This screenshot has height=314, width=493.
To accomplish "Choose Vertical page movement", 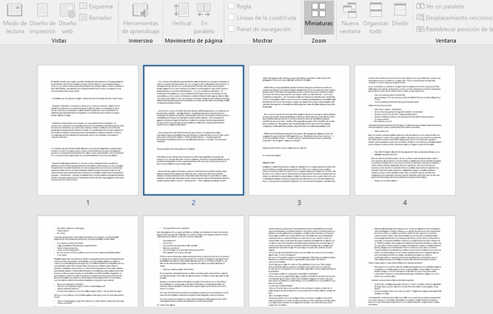I will pyautogui.click(x=182, y=17).
